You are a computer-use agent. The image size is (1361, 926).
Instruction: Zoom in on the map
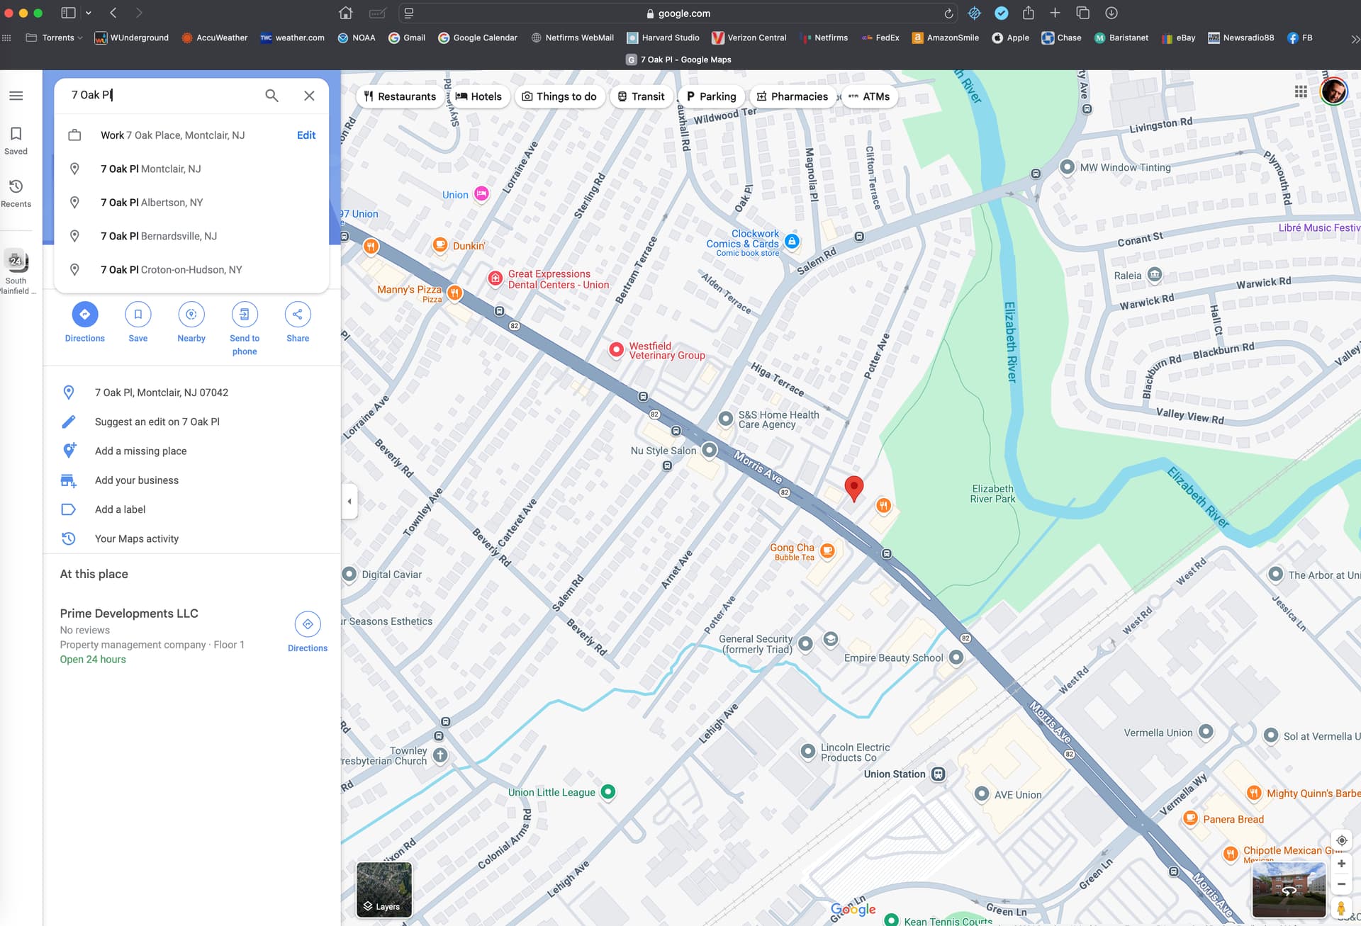pyautogui.click(x=1341, y=864)
